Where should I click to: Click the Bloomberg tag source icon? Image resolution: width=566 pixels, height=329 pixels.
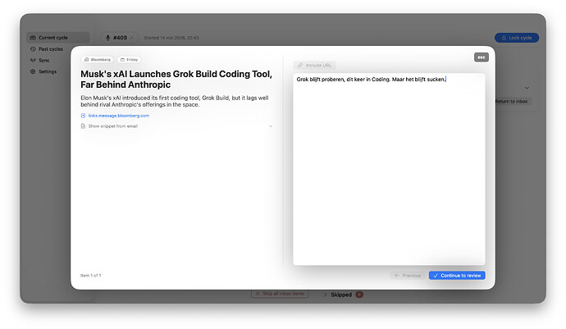click(86, 60)
